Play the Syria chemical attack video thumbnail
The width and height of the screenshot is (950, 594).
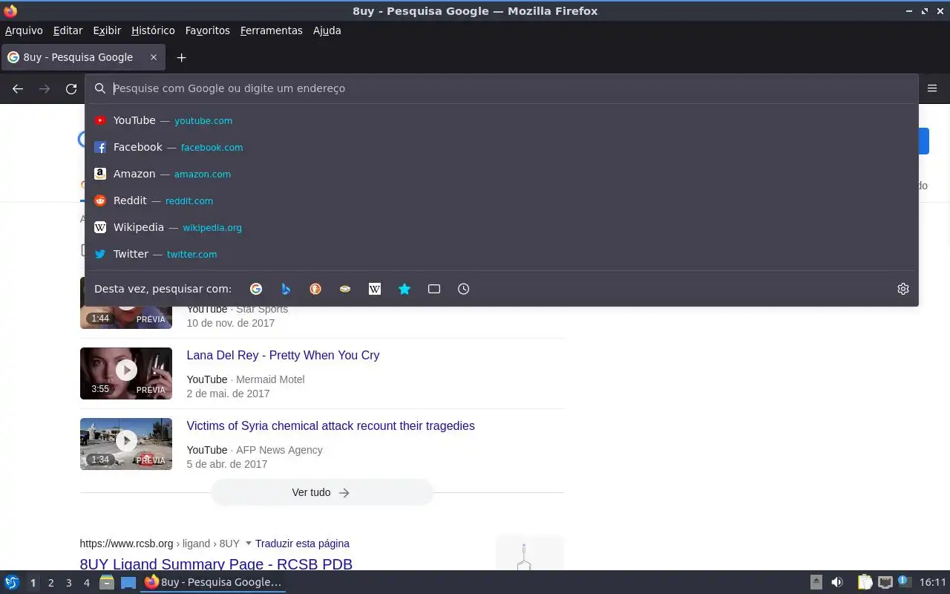click(x=126, y=444)
